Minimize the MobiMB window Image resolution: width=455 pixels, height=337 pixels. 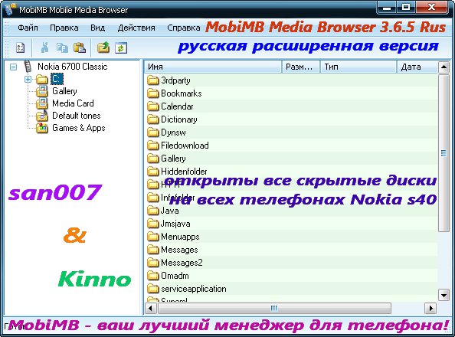pyautogui.click(x=387, y=7)
